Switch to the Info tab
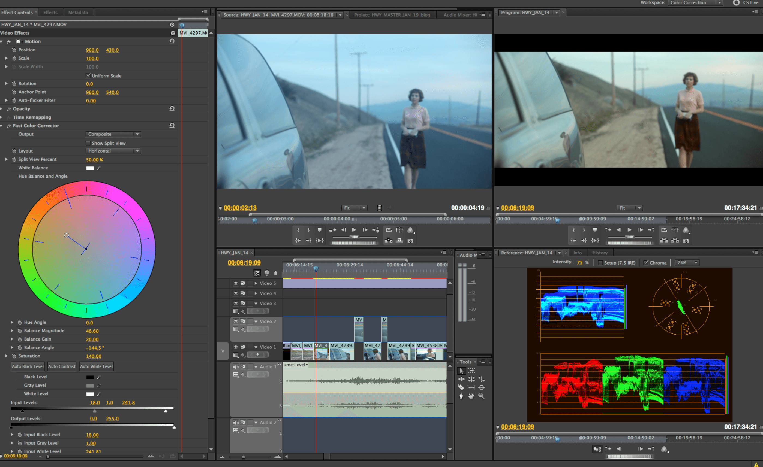 click(578, 253)
